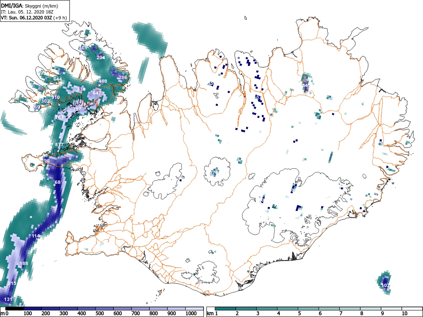Image resolution: width=423 pixels, height=317 pixels.
Task: Click the '294' visibility value on map
Action: [x=101, y=57]
